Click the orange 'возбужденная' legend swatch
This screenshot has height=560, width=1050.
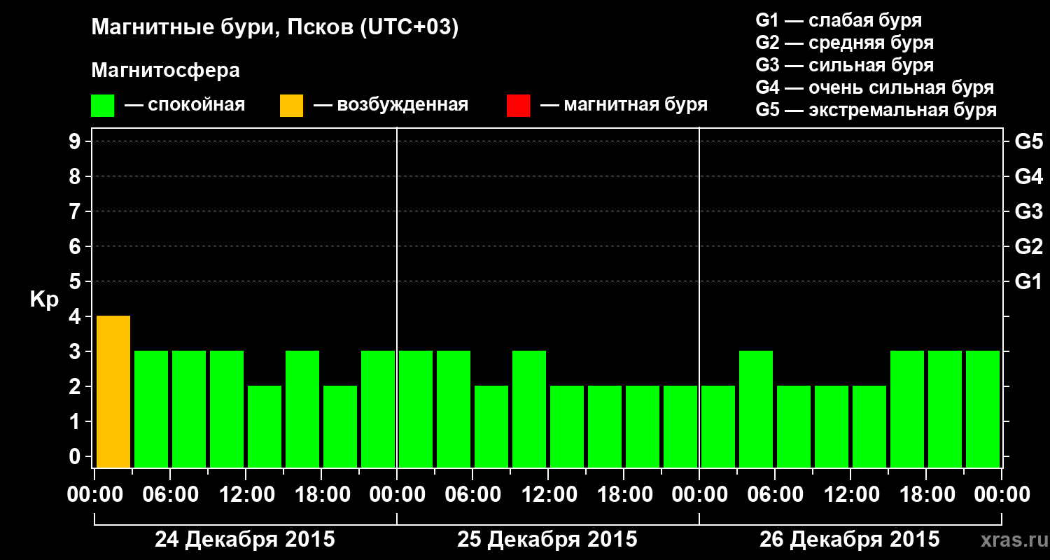pos(291,106)
